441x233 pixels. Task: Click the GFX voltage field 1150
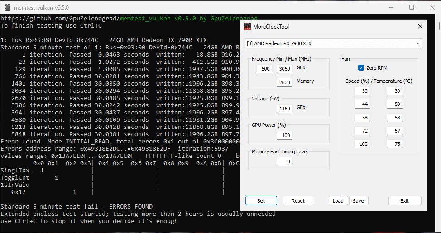pos(285,109)
